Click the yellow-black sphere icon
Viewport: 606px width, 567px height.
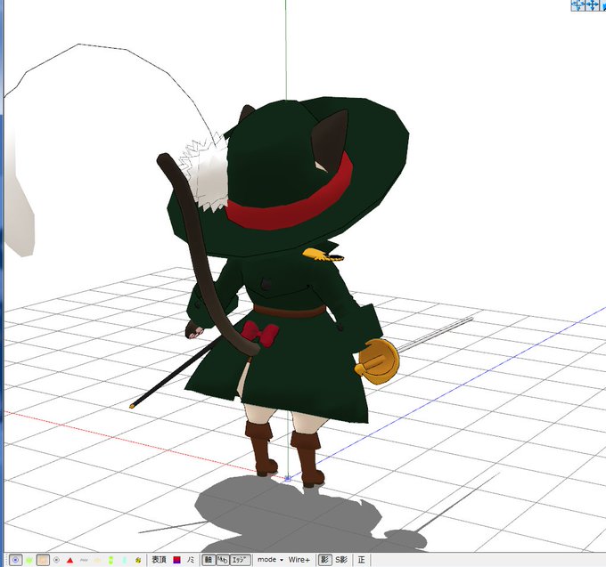point(138,560)
